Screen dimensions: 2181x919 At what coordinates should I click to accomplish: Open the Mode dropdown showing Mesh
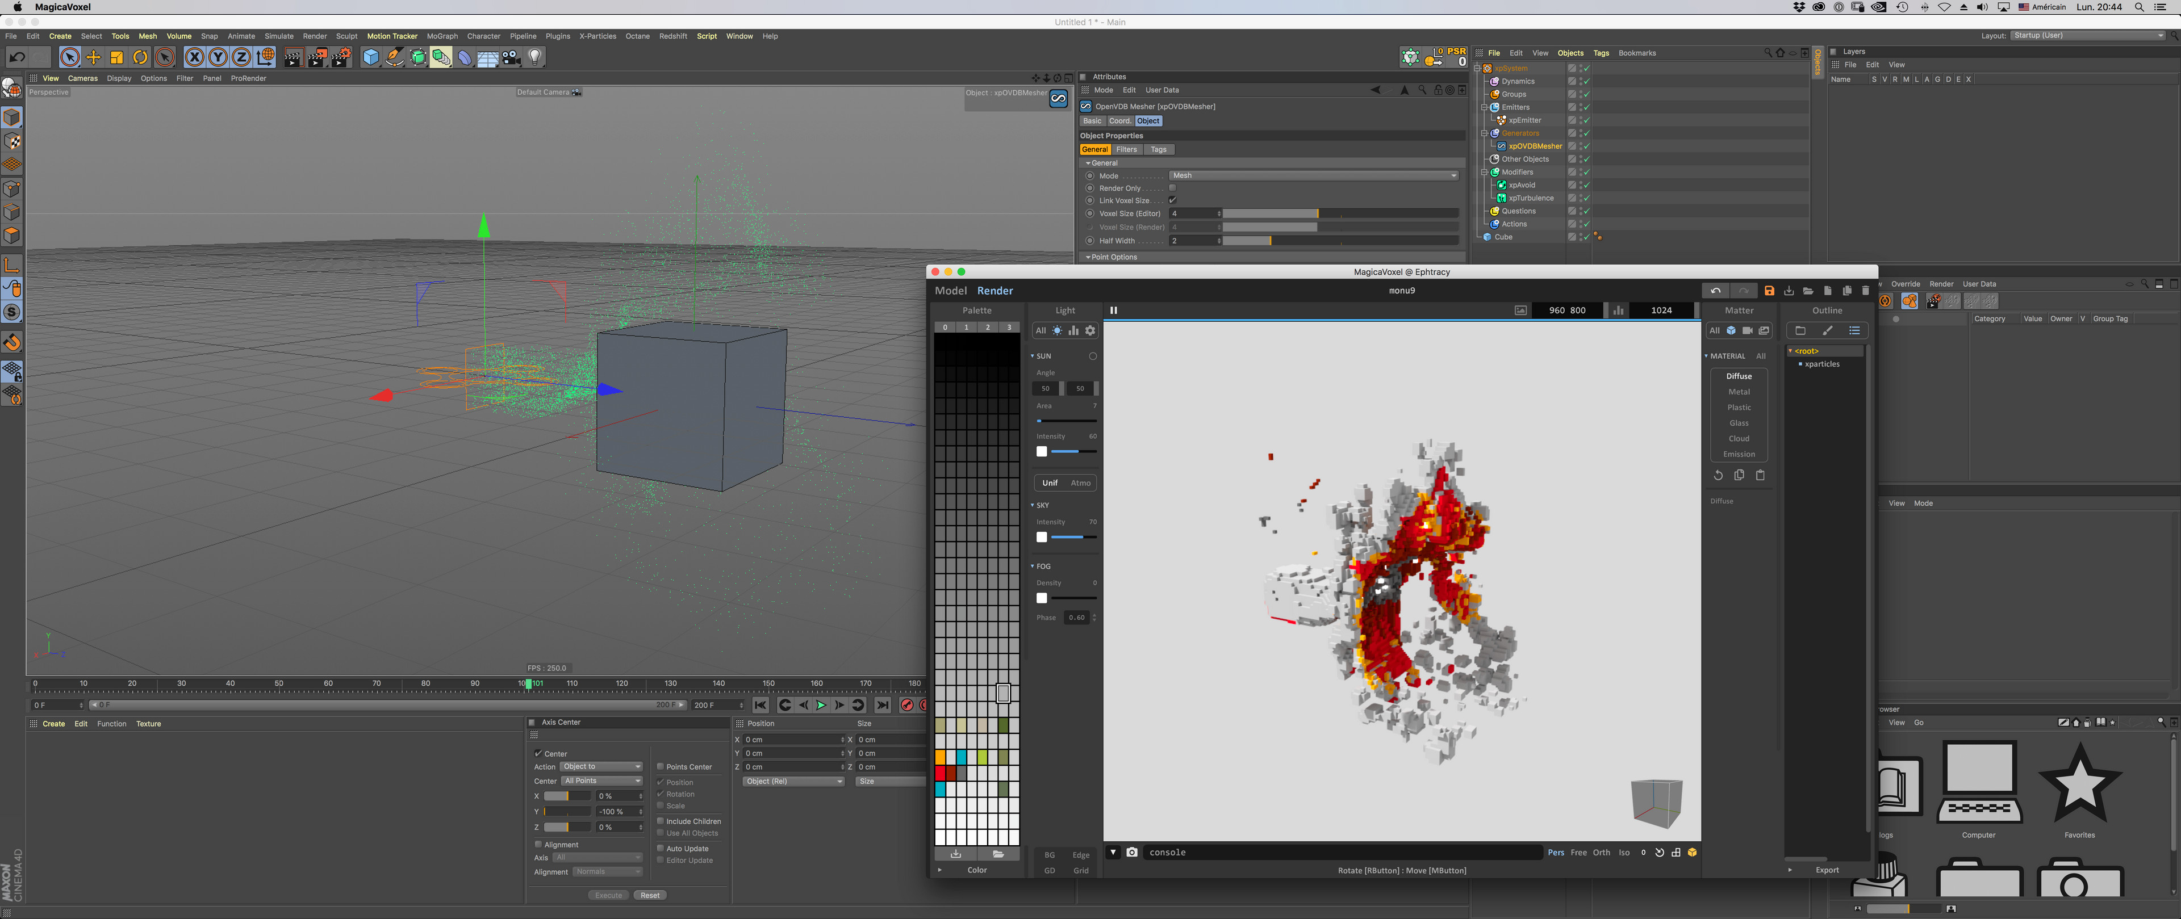point(1314,176)
